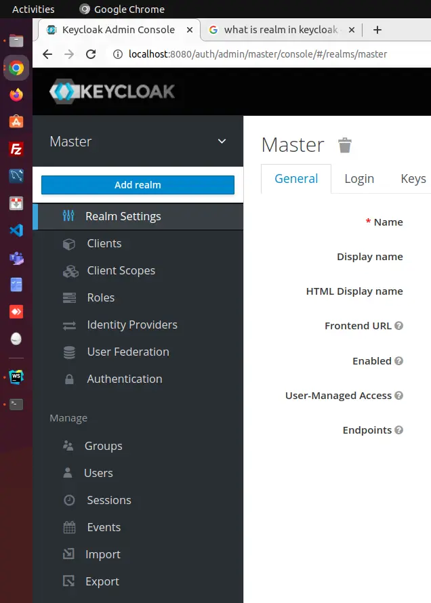Launch FileZilla from the dock

click(x=16, y=149)
